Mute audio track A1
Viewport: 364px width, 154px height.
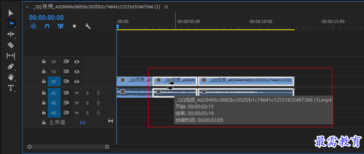(77, 93)
